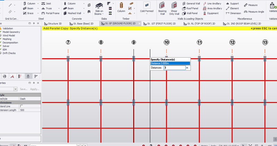Open the Steel Brace dropdown arrow

[x=38, y=13]
